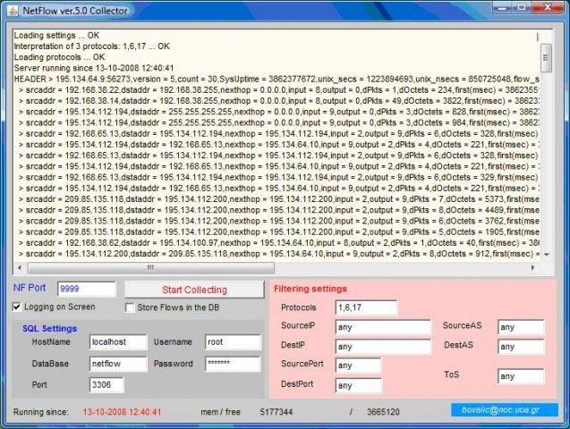This screenshot has height=429, width=570.
Task: Toggle the Logging on Screen checkbox
Action: [x=17, y=307]
